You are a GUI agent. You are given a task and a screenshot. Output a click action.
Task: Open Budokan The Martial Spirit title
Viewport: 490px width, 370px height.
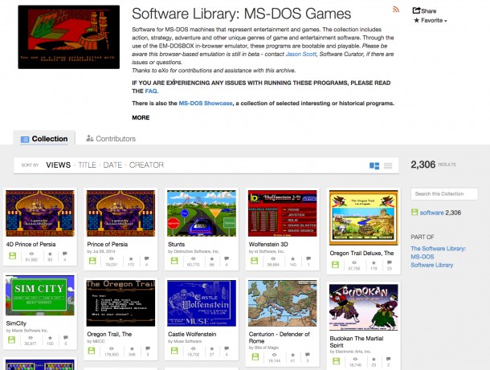coord(357,342)
